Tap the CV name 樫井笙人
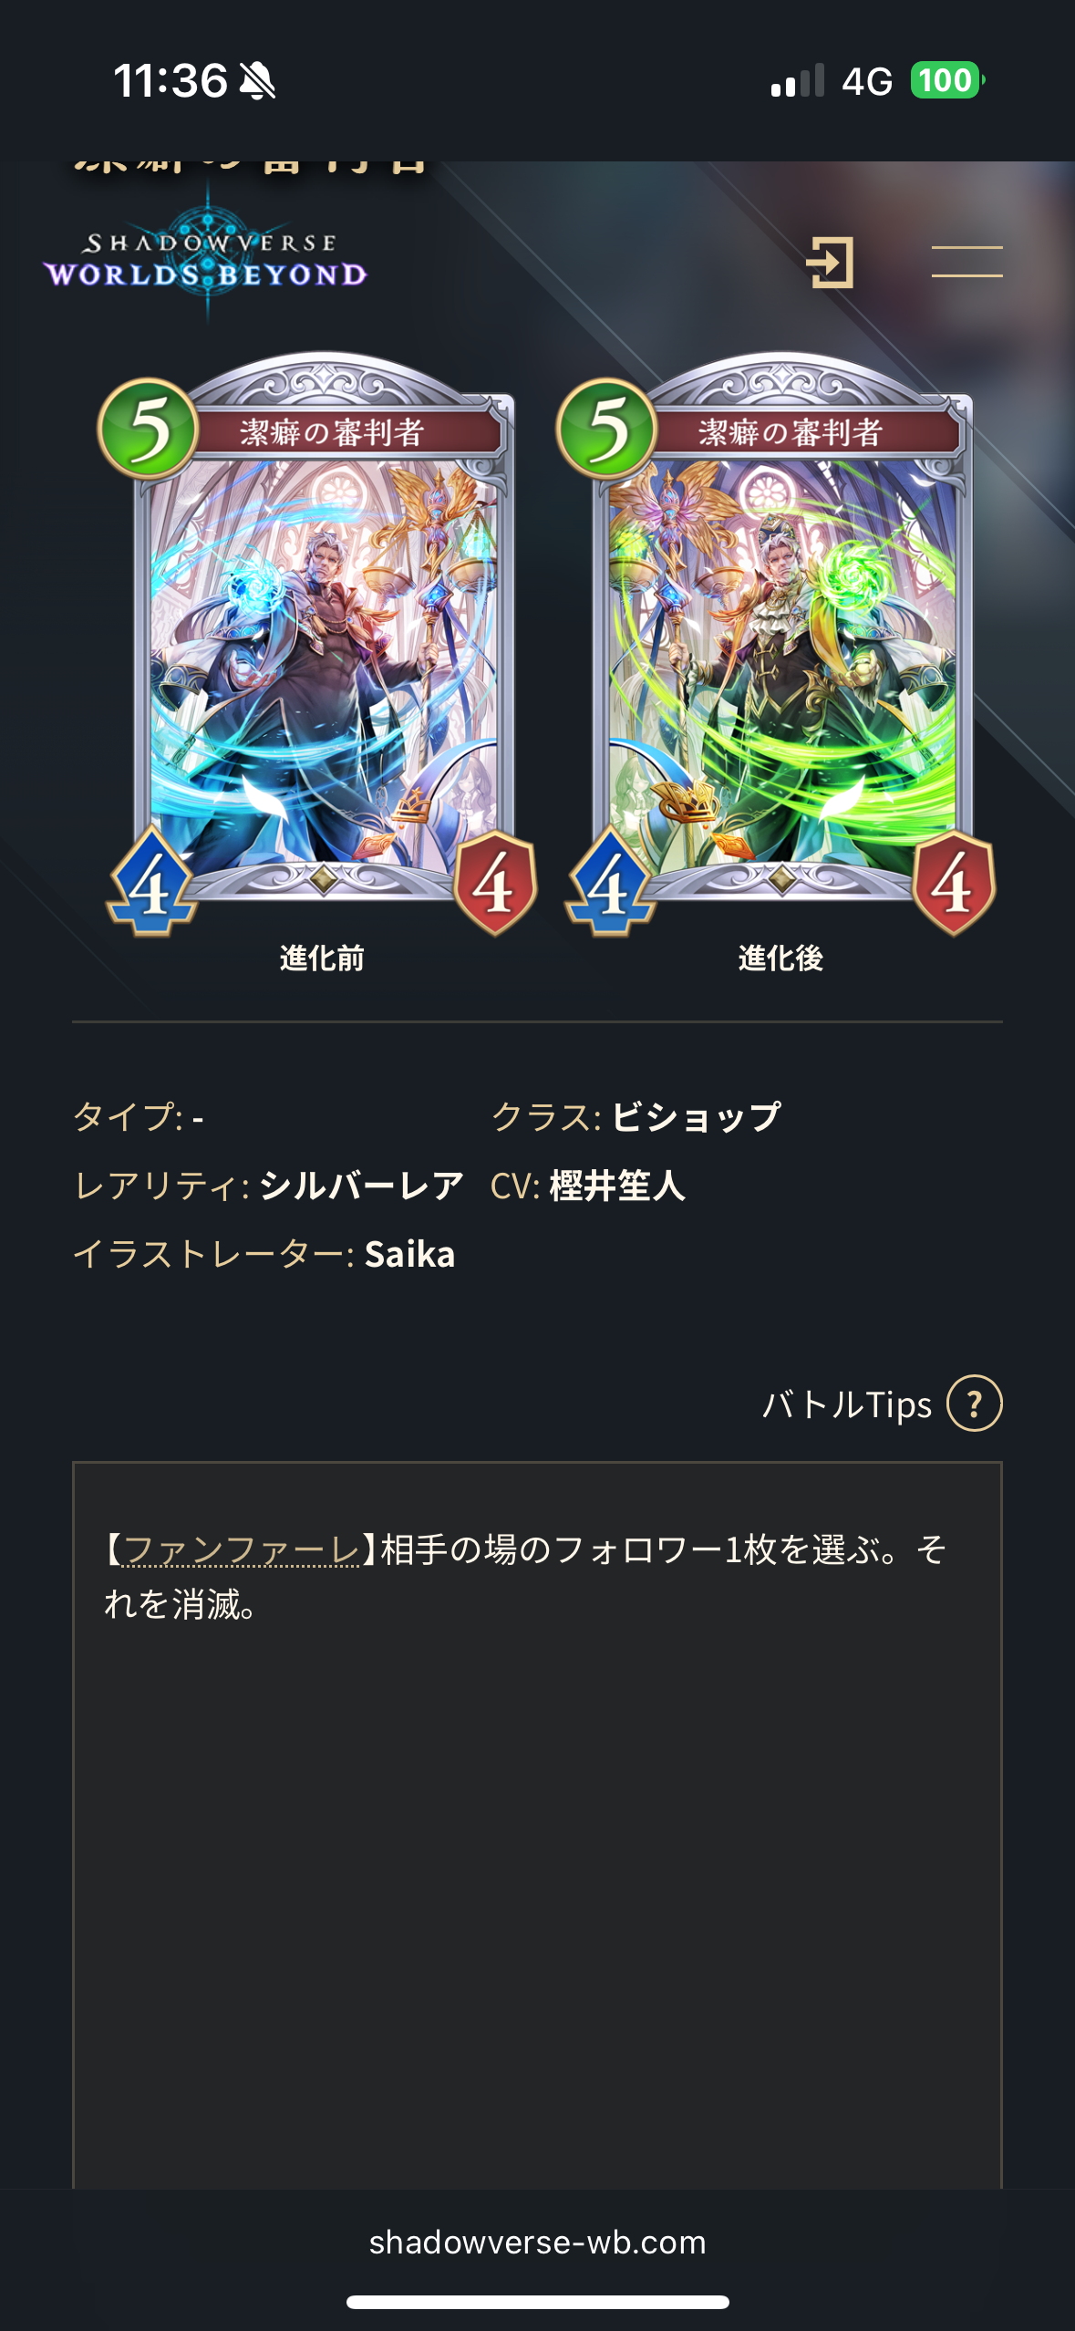1075x2331 pixels. click(617, 1186)
